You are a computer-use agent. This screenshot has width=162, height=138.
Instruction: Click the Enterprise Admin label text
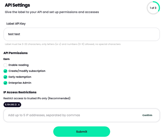(x=20, y=83)
